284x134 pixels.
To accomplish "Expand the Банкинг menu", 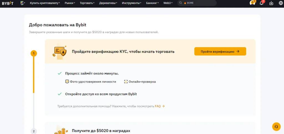I will (x=152, y=3).
